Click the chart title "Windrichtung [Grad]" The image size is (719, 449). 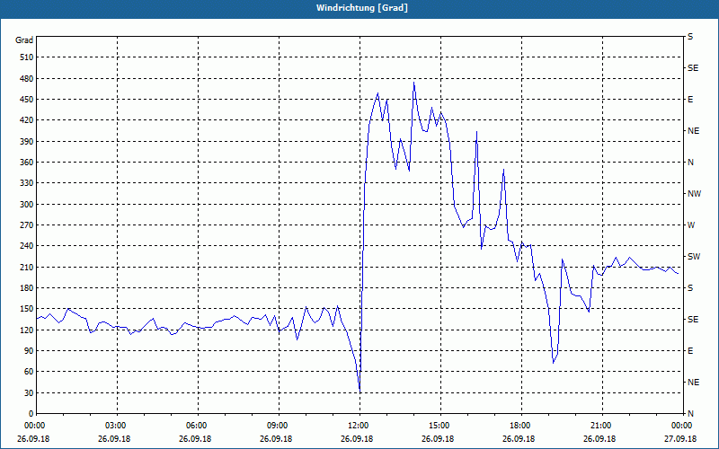[362, 8]
